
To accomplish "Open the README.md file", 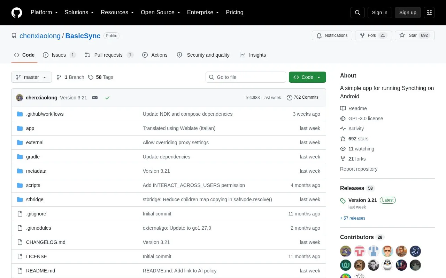I will coord(40,271).
